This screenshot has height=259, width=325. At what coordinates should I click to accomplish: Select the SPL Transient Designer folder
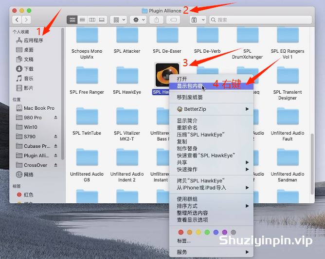tap(288, 75)
